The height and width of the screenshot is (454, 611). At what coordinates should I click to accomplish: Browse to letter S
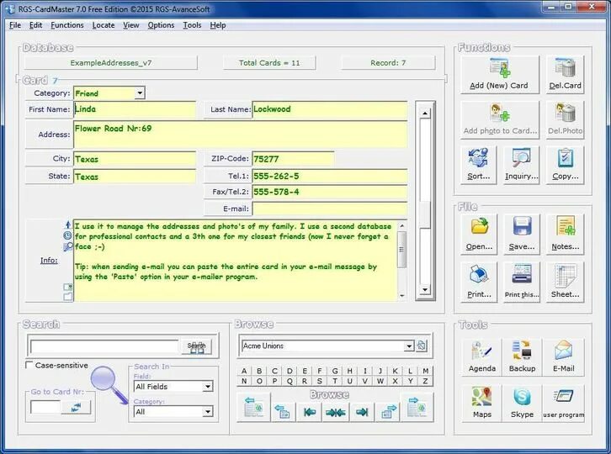pos(320,381)
